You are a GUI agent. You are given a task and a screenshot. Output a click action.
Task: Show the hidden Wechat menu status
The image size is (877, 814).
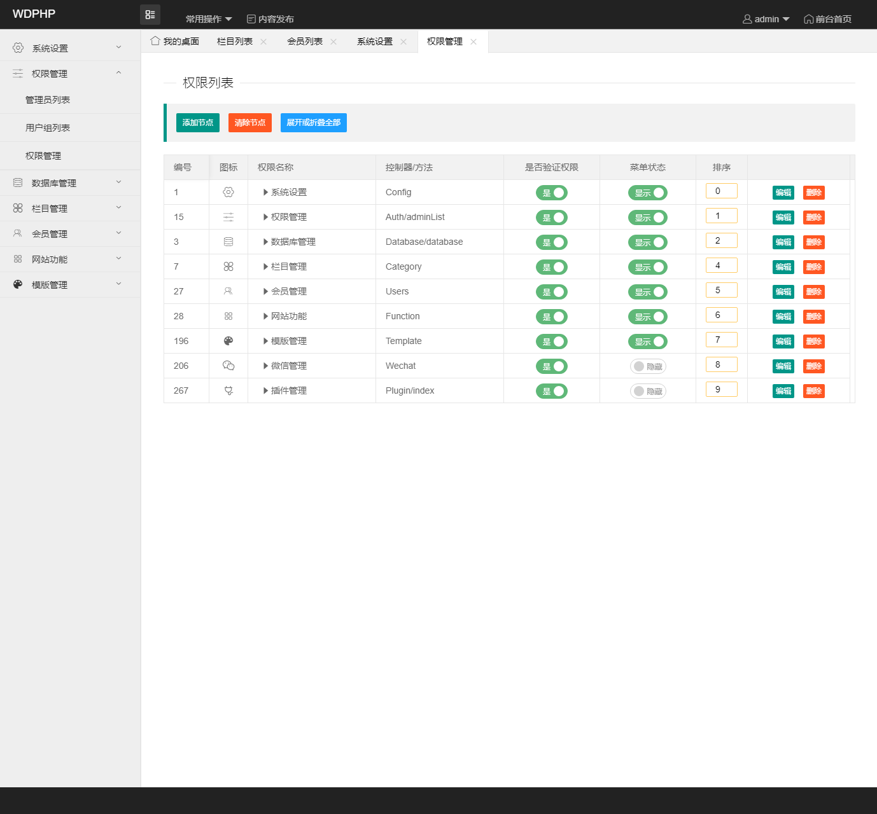648,366
